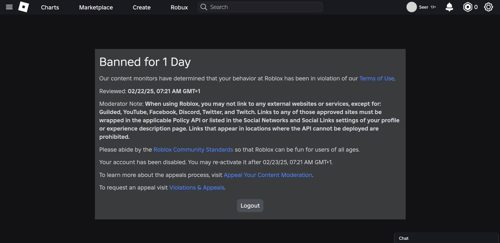
Task: Click the Robux count 0
Action: 476,7
